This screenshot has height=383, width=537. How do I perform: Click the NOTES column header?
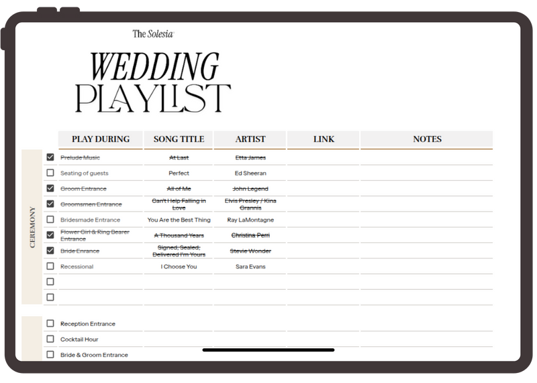coord(427,139)
